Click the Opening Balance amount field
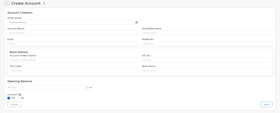Screen dimensions: 280x113 48,88
